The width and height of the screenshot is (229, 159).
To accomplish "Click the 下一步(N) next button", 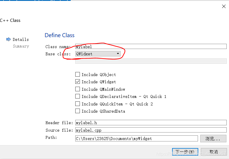I will (x=185, y=152).
